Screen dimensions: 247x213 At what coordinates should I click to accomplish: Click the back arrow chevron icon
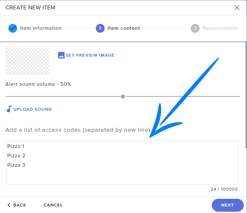(9, 205)
